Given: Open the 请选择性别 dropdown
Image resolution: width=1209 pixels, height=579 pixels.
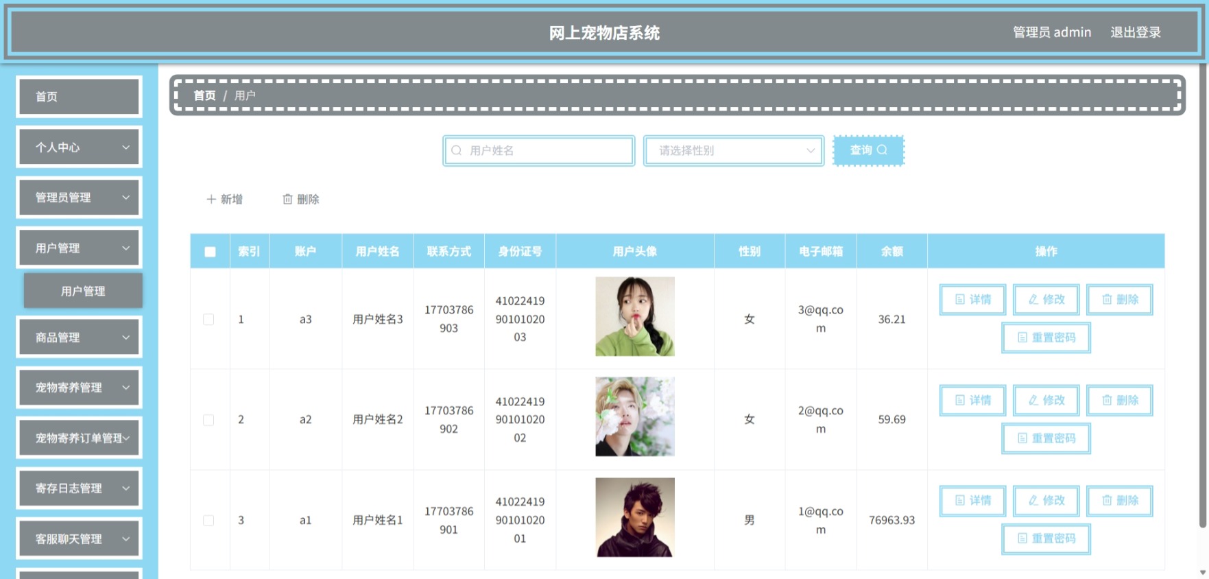Looking at the screenshot, I should click(x=733, y=150).
